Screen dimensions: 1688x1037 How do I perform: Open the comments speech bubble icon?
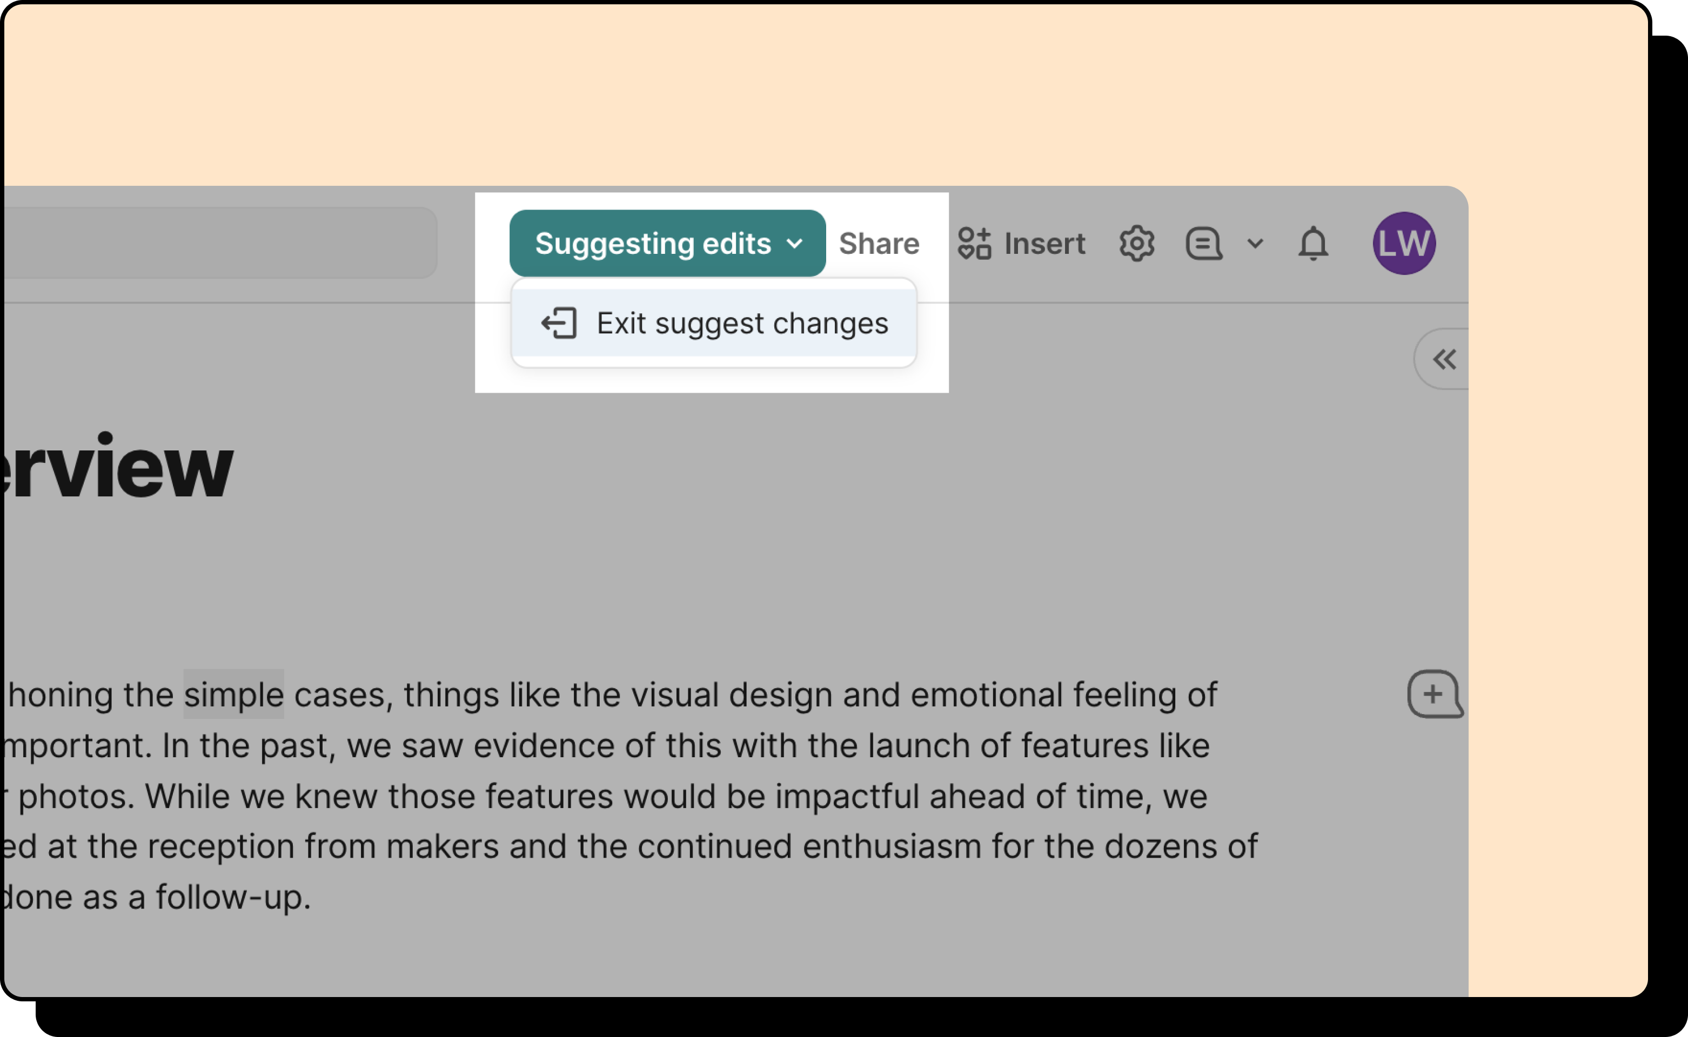tap(1203, 244)
